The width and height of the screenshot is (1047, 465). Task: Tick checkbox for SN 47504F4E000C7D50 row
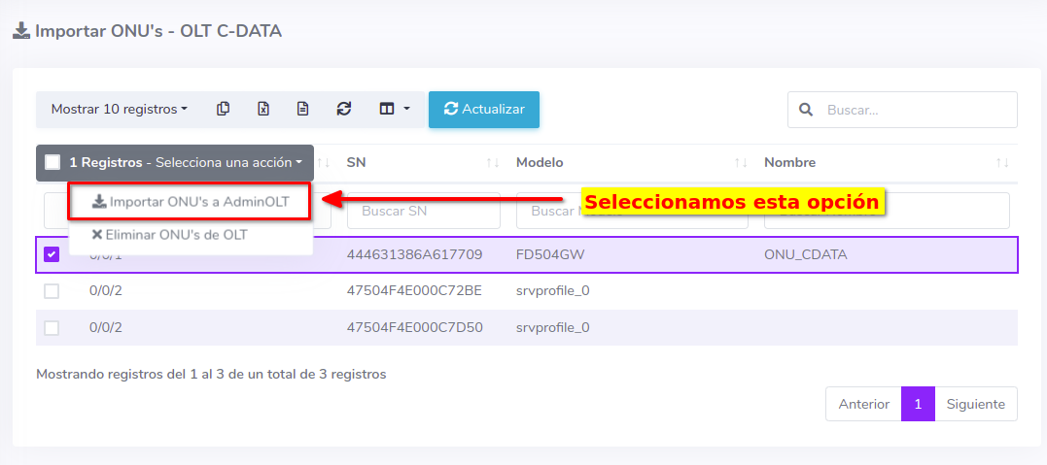[x=52, y=328]
